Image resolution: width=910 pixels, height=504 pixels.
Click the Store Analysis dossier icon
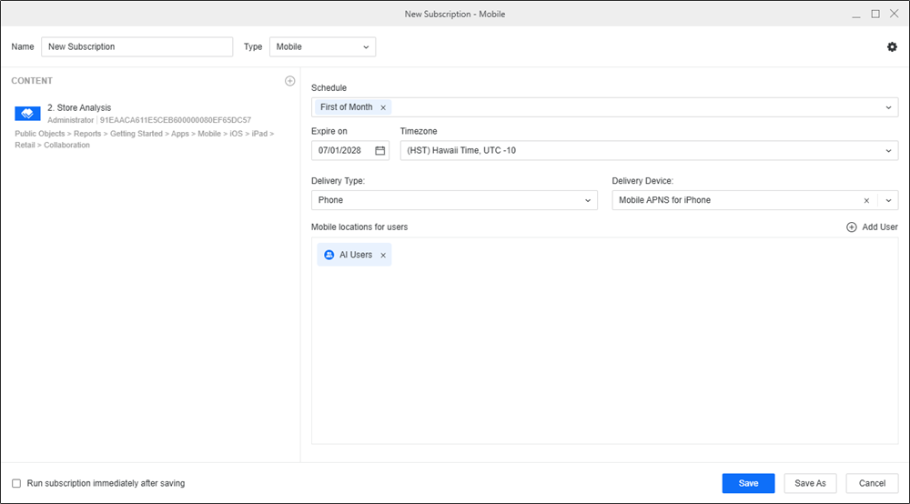pos(27,114)
